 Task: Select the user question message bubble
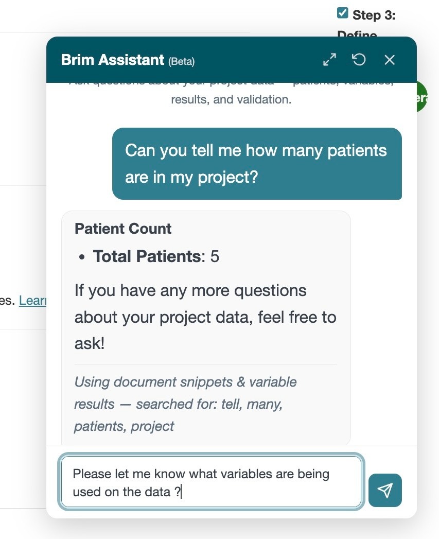click(257, 164)
